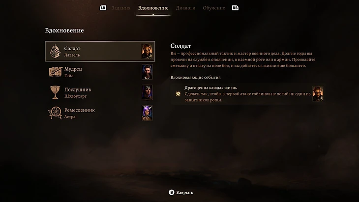The height and width of the screenshot is (202, 359).
Task: Select the Послушник Шэдоухарт list entry
Action: 100,92
